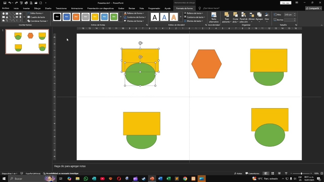The width and height of the screenshot is (324, 182).
Task: Click the Cuadro de texto button
Action: (x=36, y=17)
